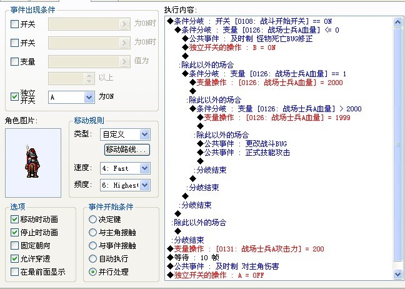Select the 条件分岐 战场士兵A血量 == 1 line

click(x=264, y=74)
